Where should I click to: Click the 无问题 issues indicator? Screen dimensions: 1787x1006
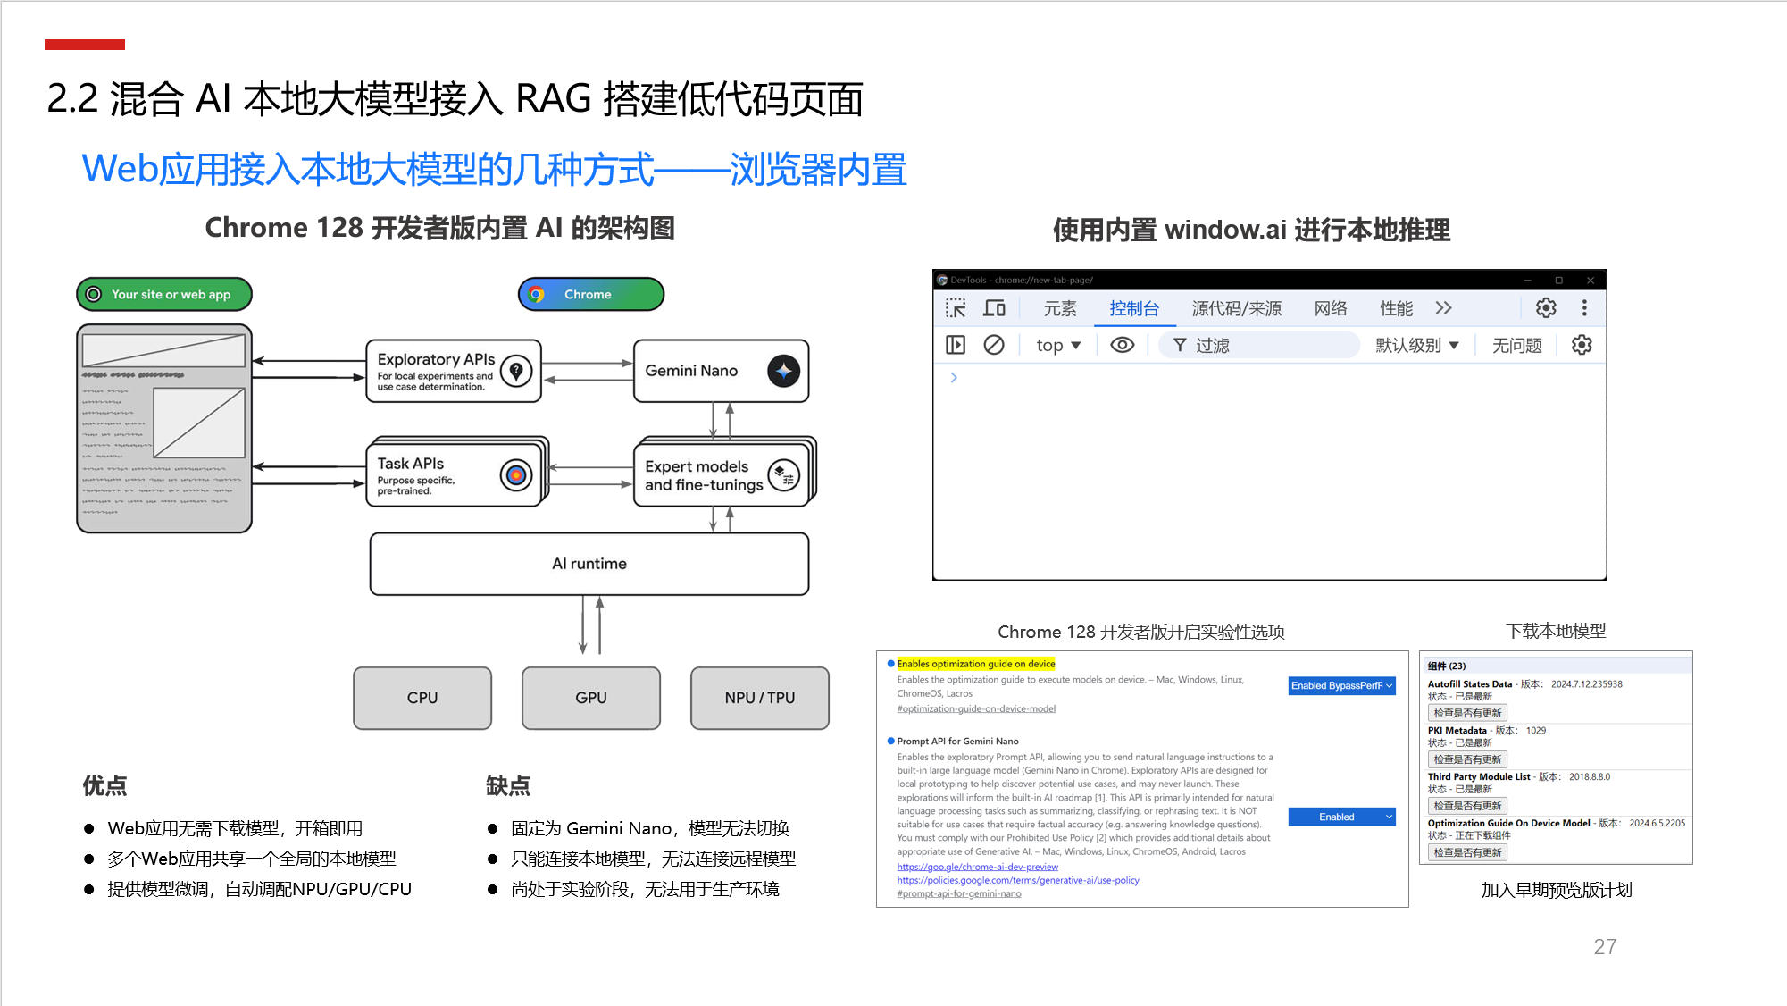tap(1516, 345)
